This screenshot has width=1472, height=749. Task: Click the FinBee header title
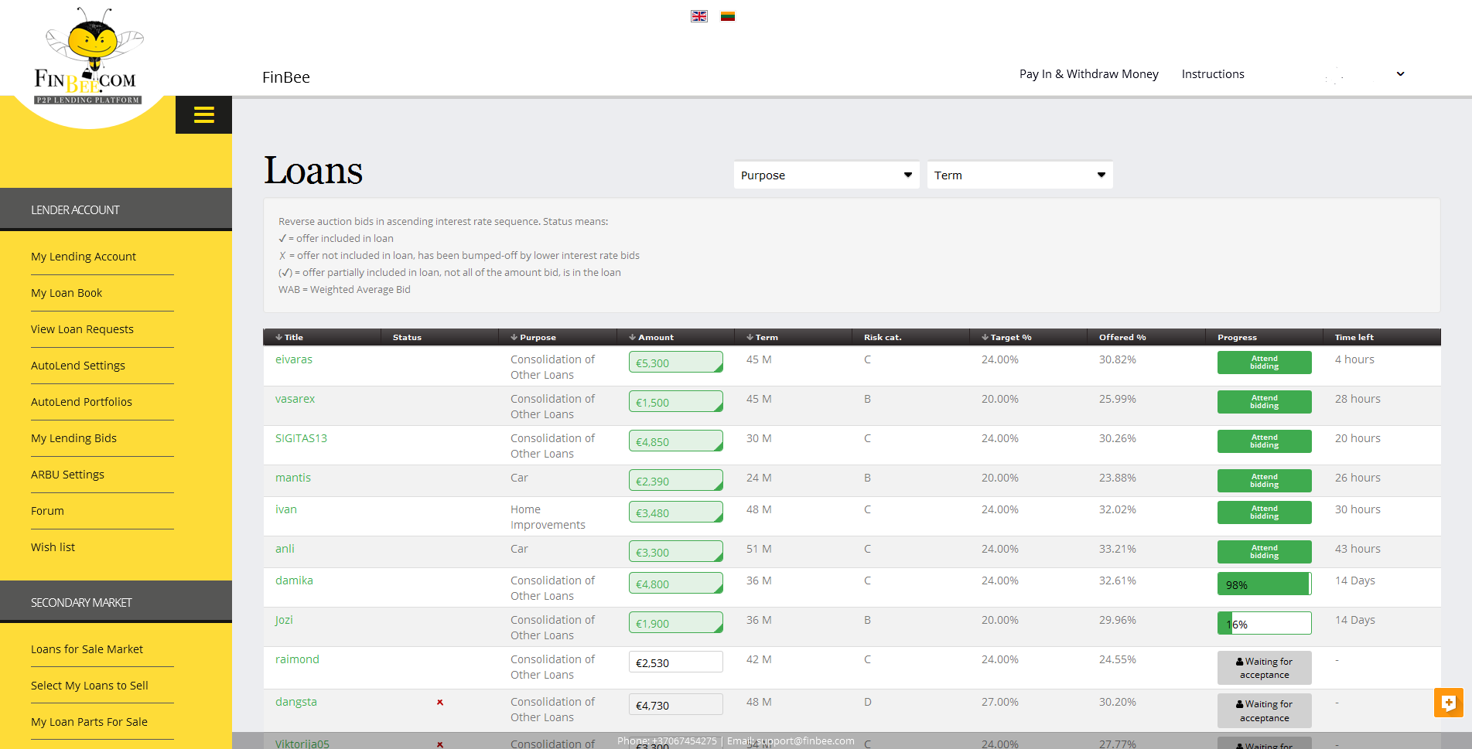click(286, 77)
